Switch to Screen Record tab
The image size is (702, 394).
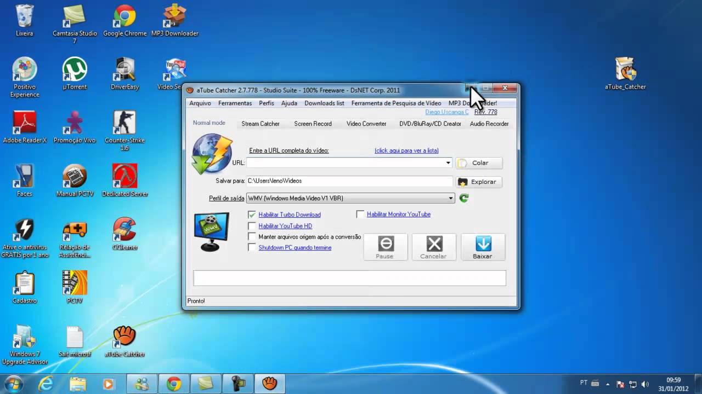[313, 124]
